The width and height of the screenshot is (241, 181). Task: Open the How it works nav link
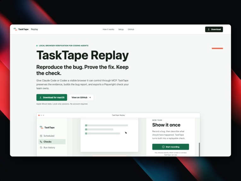pos(109,29)
